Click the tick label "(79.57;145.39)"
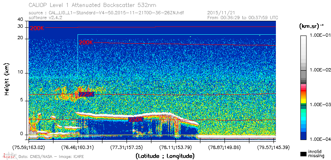This screenshot has width=331, height=160. [x=273, y=147]
